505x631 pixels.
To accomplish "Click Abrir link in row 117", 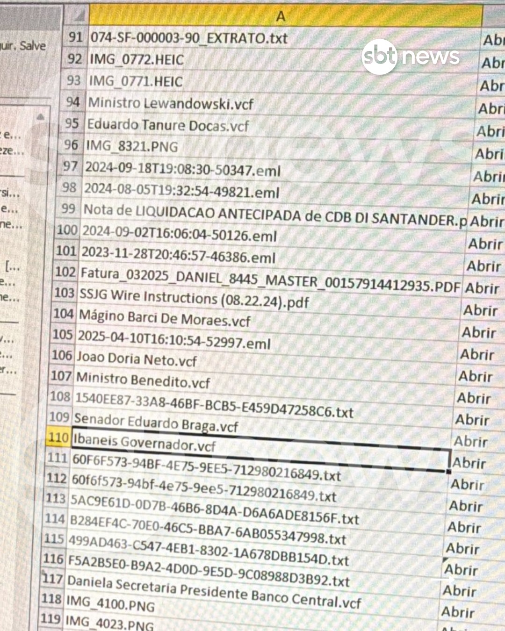I will 459,591.
